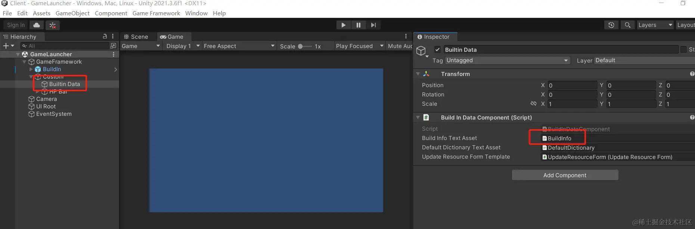Open the GameObject menu
695x229 pixels.
click(72, 13)
